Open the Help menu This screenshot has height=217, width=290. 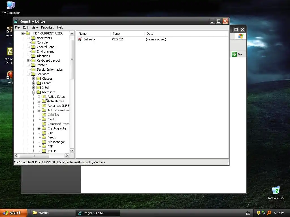pos(60,27)
